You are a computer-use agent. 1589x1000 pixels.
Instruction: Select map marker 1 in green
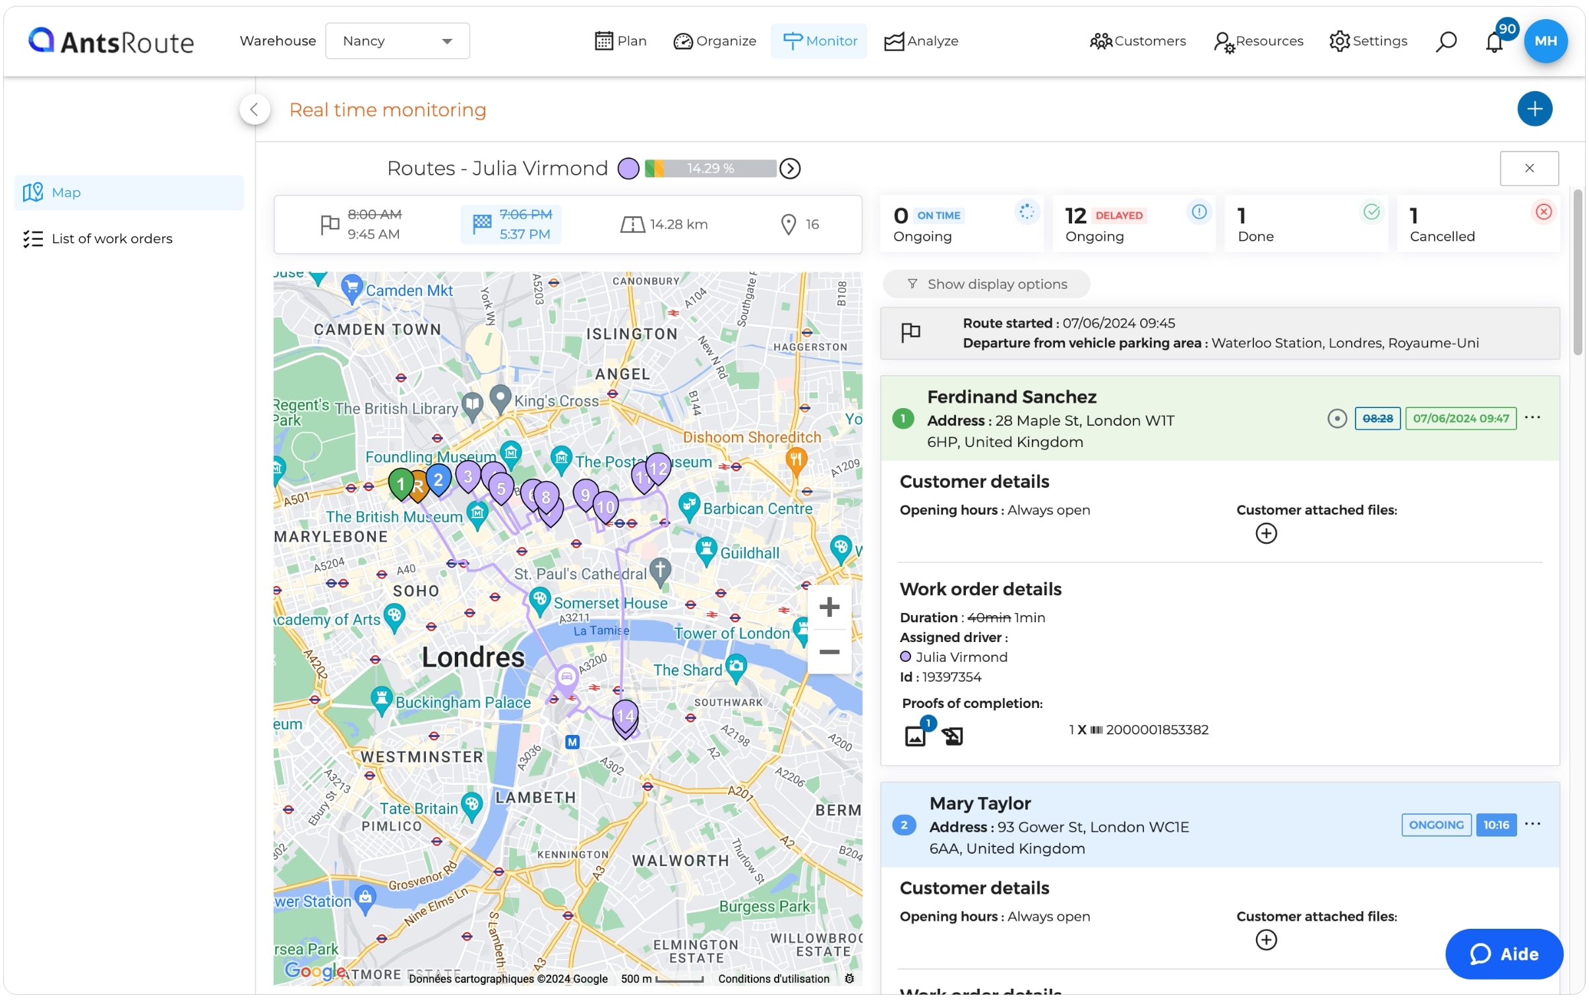click(x=401, y=483)
